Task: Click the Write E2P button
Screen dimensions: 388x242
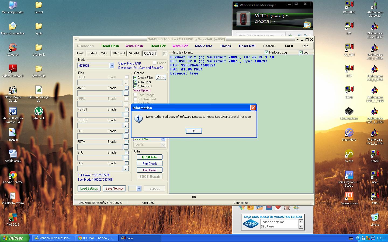Action: (x=180, y=46)
